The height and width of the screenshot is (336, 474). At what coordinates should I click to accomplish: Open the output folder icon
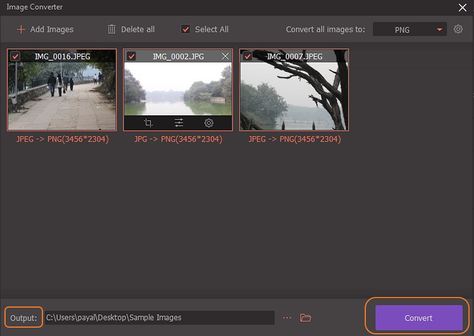pyautogui.click(x=305, y=318)
